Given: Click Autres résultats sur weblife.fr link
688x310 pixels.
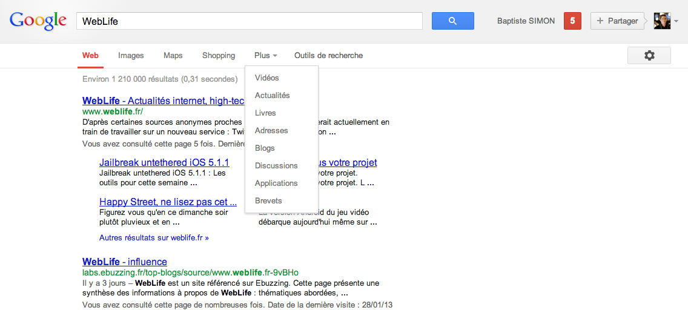Looking at the screenshot, I should click(x=154, y=238).
